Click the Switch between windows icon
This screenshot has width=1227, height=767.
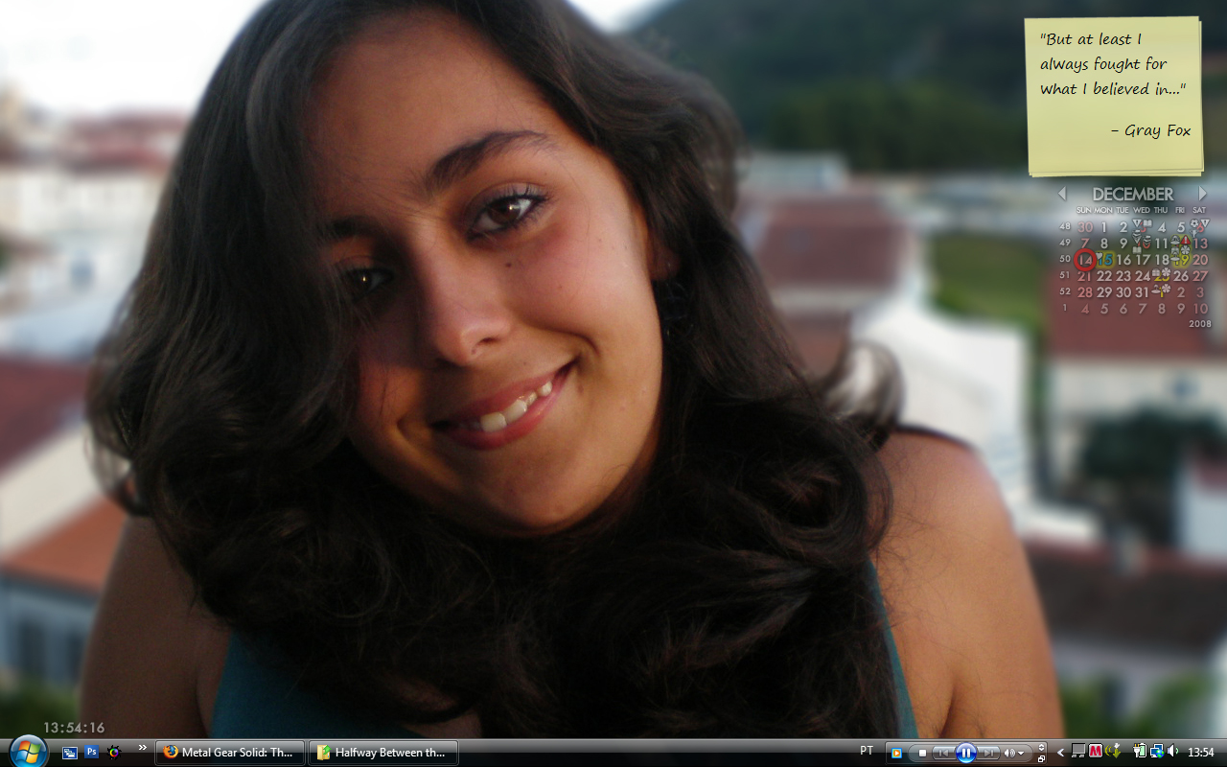tap(70, 753)
